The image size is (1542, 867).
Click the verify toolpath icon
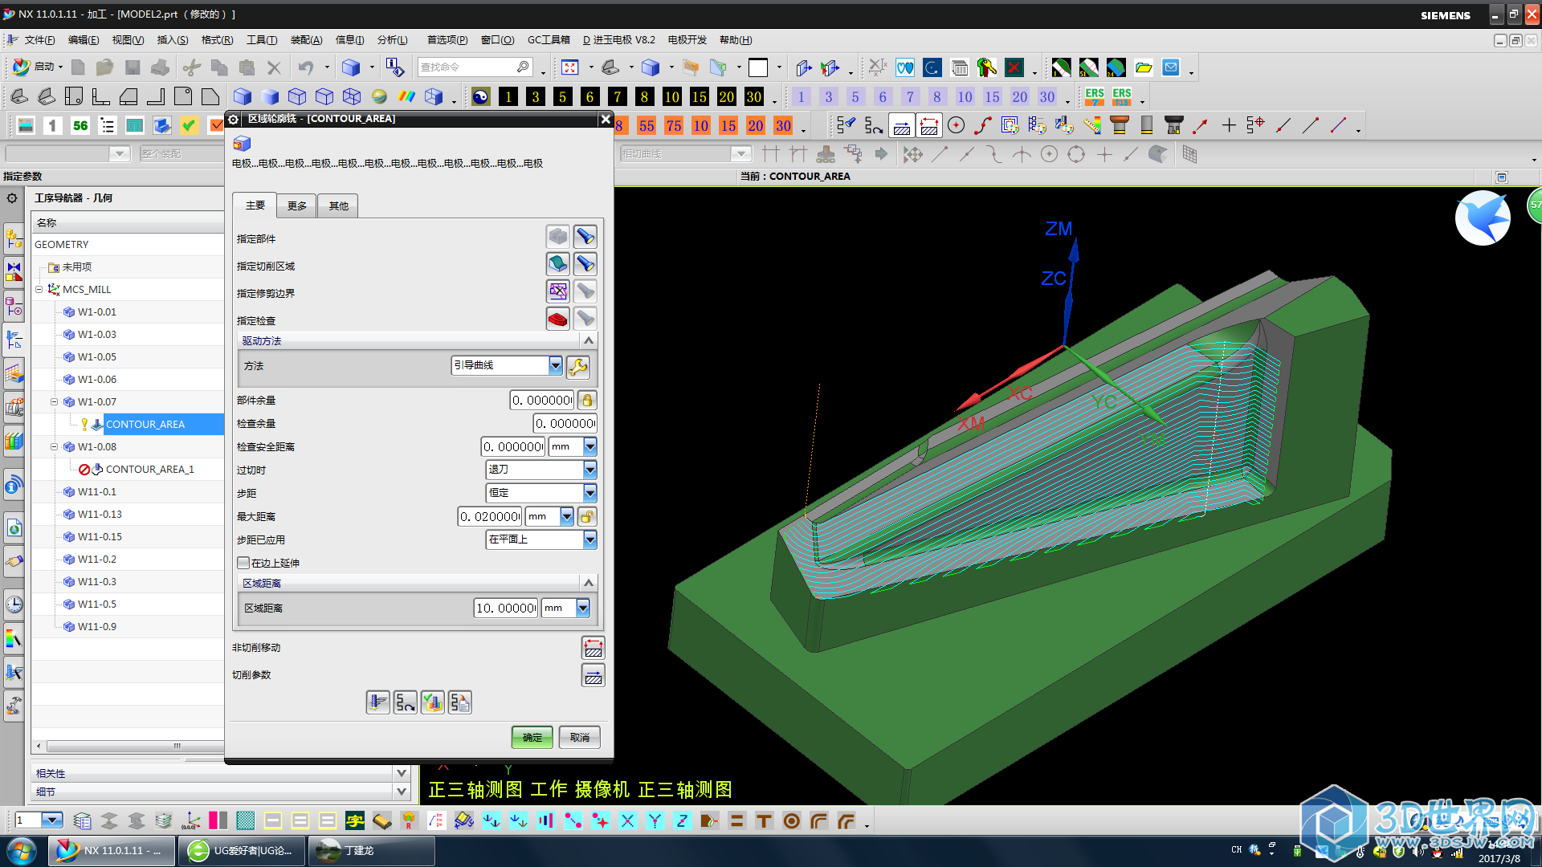(432, 702)
